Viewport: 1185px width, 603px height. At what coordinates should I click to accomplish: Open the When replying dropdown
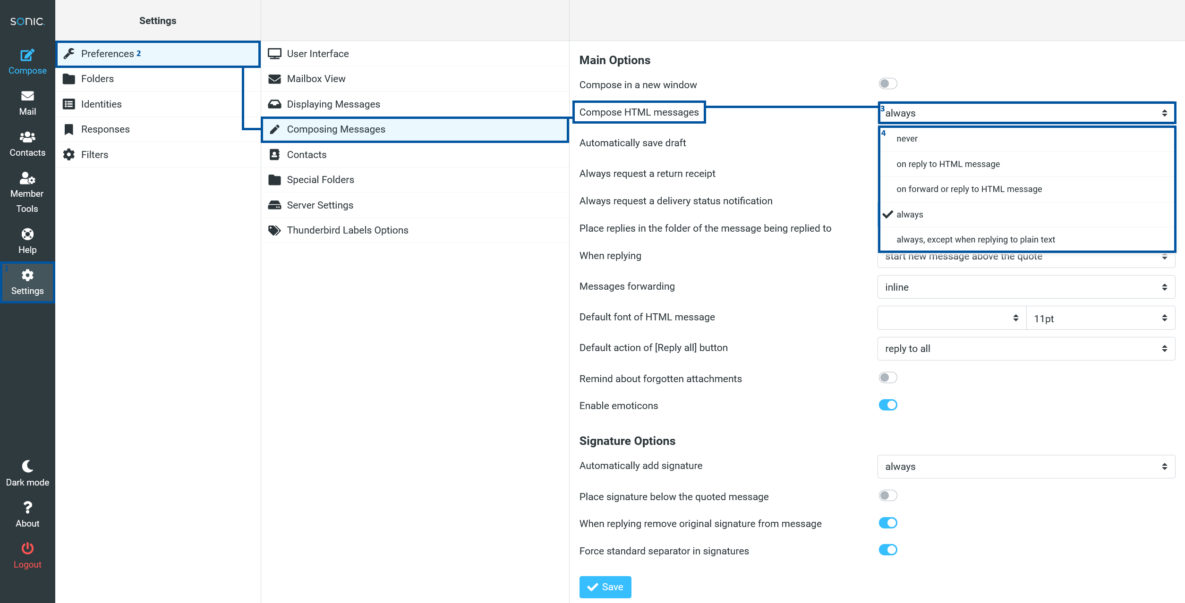pyautogui.click(x=1026, y=259)
